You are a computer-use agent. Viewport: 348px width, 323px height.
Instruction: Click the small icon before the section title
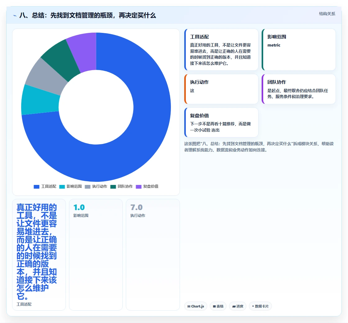[15, 16]
